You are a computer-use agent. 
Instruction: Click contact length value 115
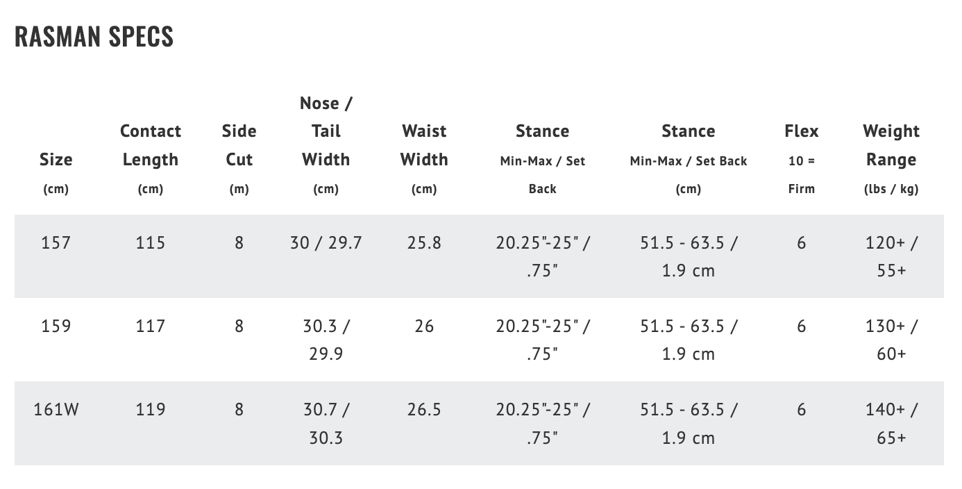[x=151, y=242]
